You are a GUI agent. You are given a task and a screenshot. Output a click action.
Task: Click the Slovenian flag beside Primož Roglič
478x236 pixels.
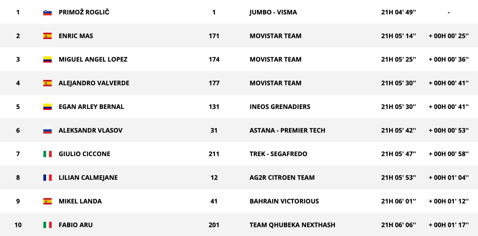47,13
